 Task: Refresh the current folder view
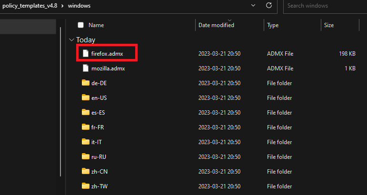tap(269, 5)
